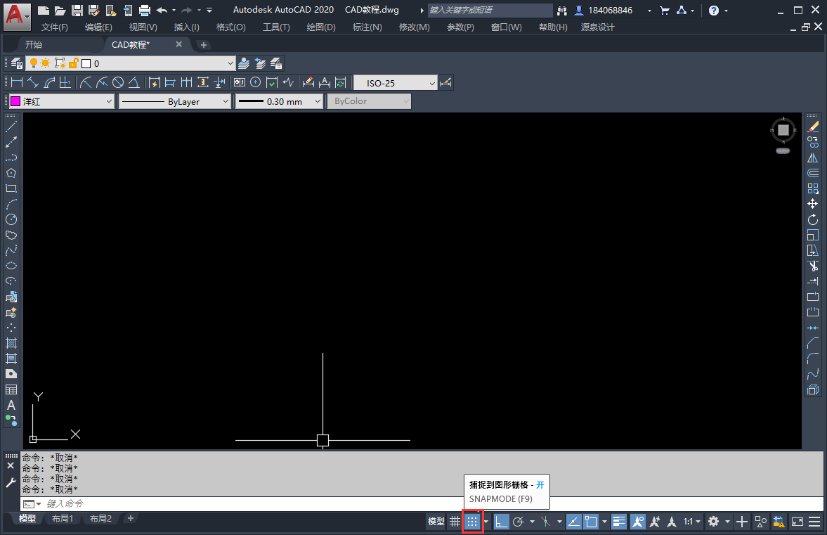Select the Mirror tool in right toolbar
827x535 pixels.
coord(813,157)
